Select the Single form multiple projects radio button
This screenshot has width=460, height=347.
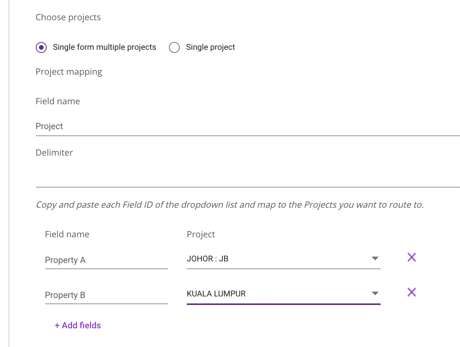point(41,47)
